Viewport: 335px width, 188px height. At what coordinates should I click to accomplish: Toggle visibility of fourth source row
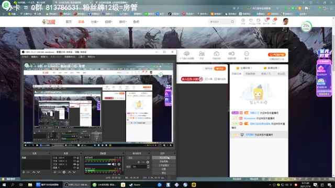click(74, 168)
